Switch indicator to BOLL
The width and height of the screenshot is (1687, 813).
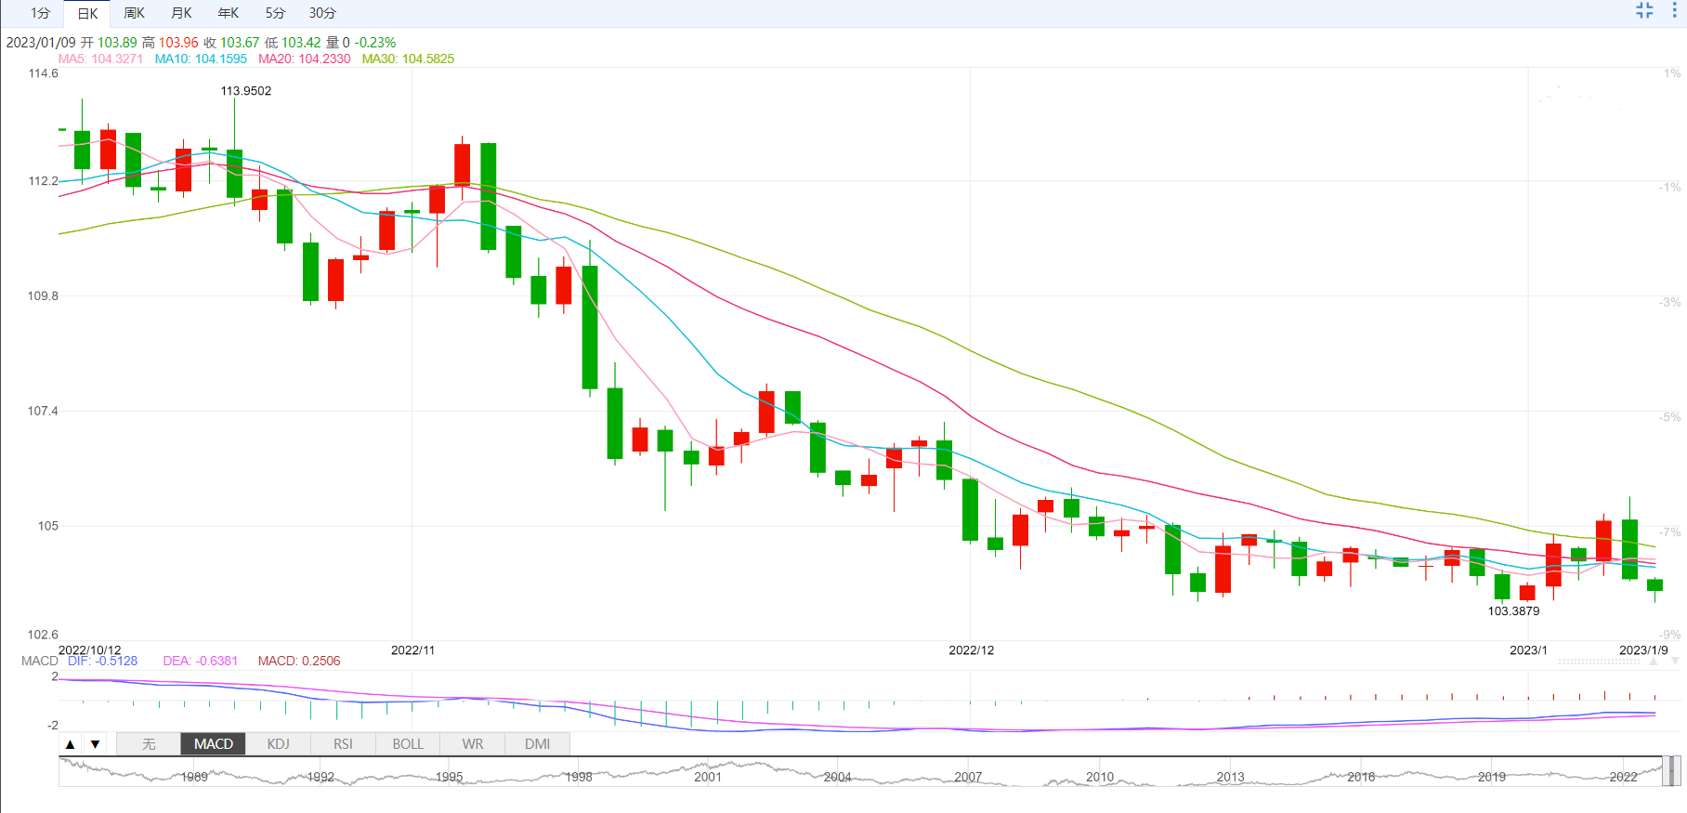408,744
